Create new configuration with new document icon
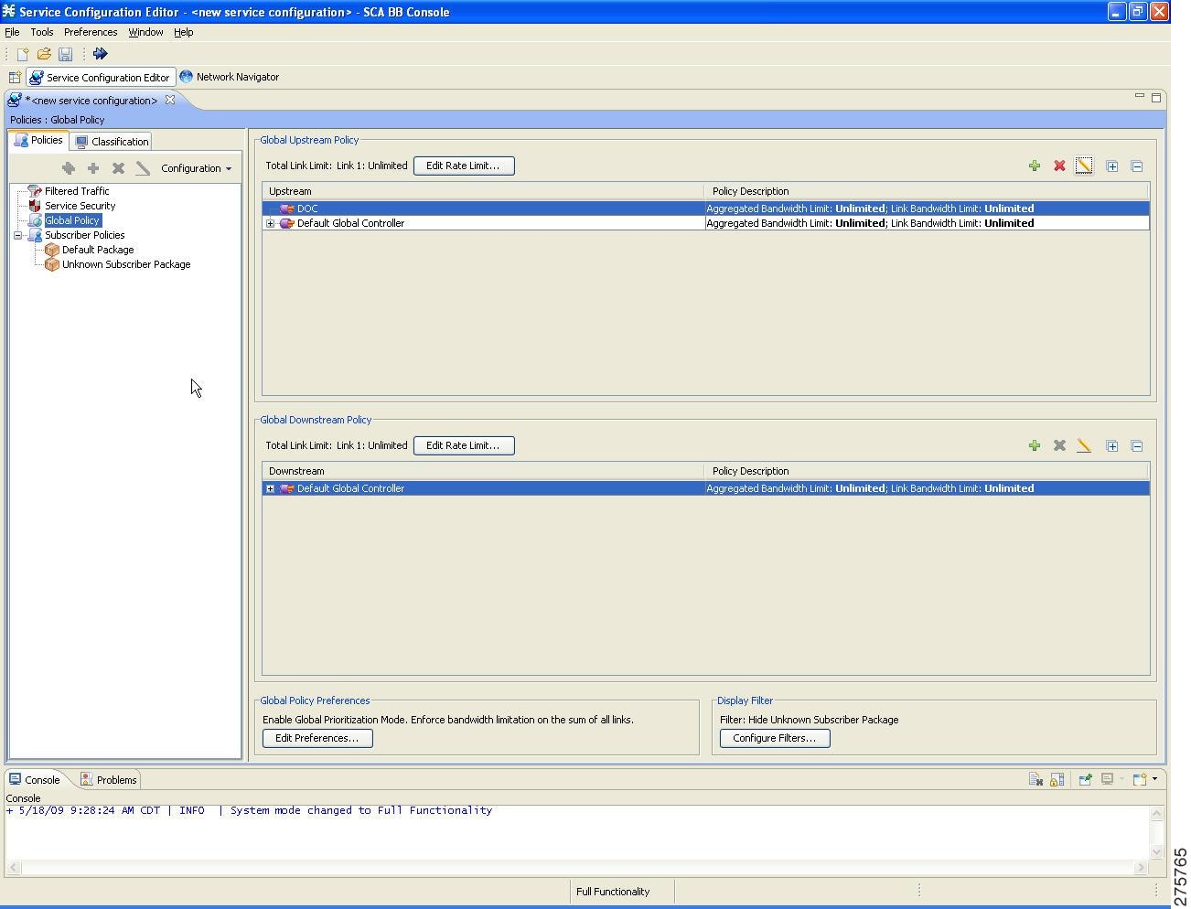This screenshot has width=1191, height=909. [x=22, y=54]
